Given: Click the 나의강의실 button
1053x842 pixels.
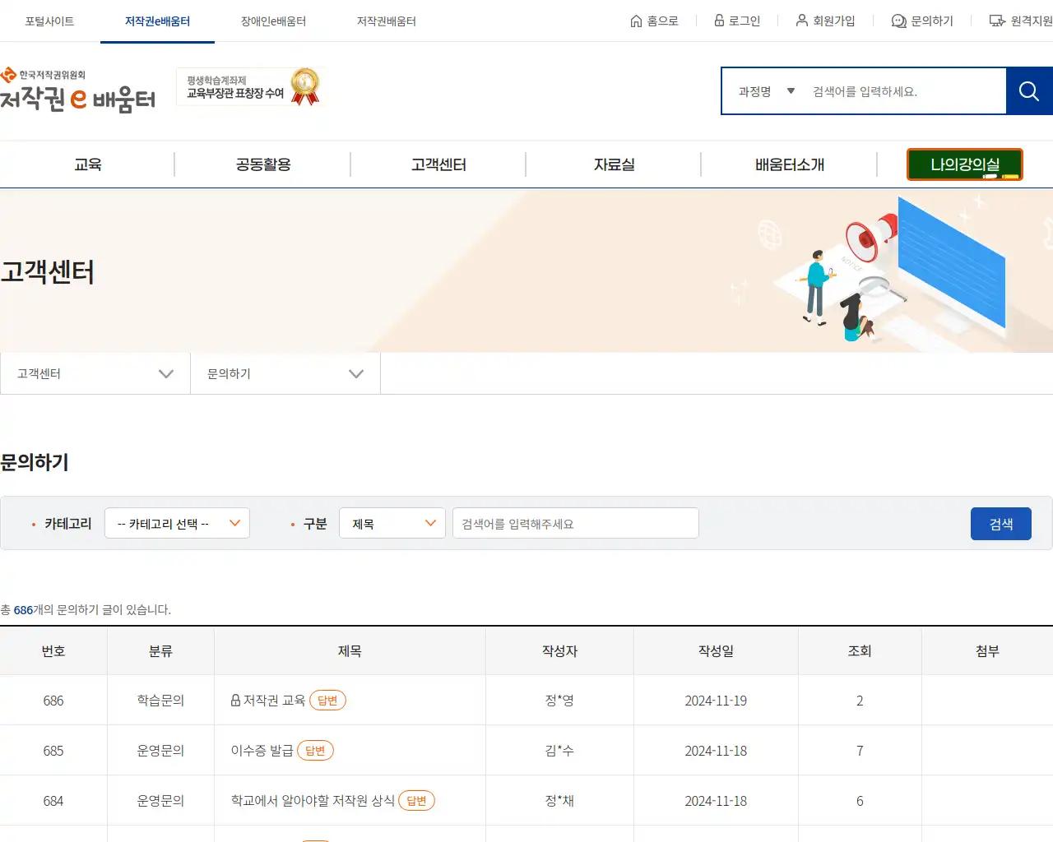Looking at the screenshot, I should pos(965,164).
